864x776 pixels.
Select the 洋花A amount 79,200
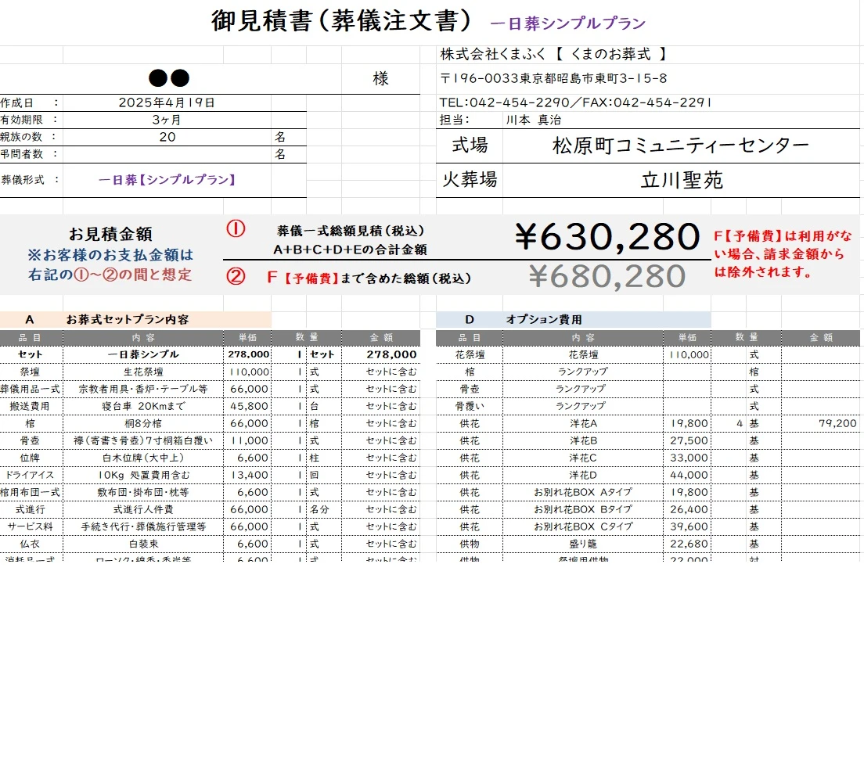click(x=821, y=423)
